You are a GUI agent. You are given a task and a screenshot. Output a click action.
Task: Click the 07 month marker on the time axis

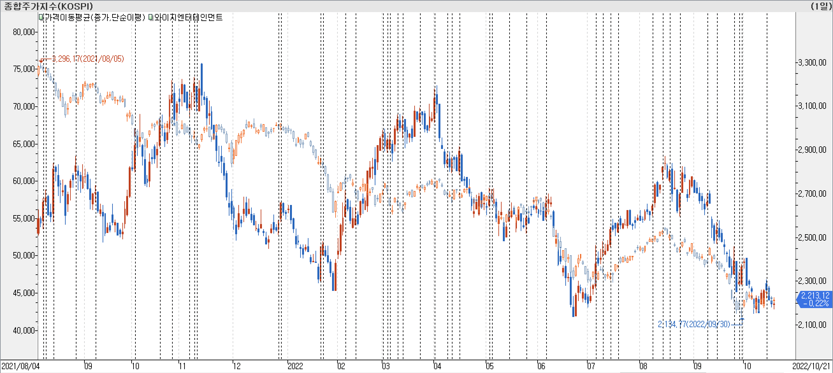pyautogui.click(x=591, y=366)
